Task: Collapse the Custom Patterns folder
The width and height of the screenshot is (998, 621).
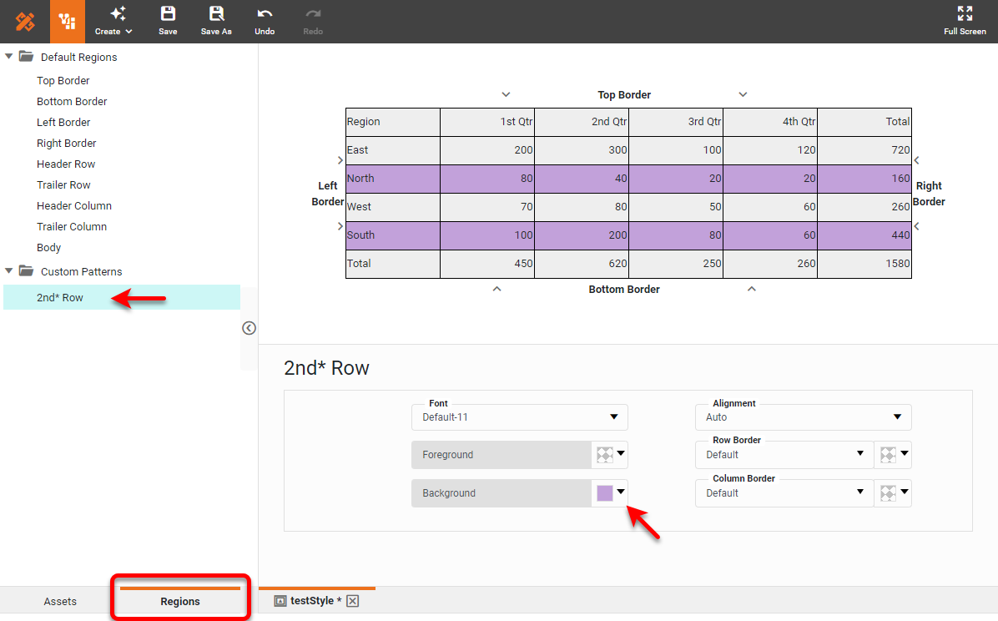Action: pos(9,271)
